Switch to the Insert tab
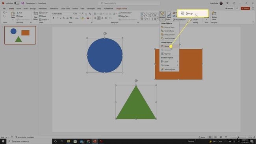Screen dimensions: 256x144 (19, 9)
